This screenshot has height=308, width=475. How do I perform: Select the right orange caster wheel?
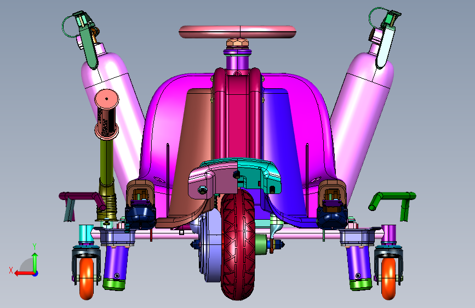pos(388,278)
